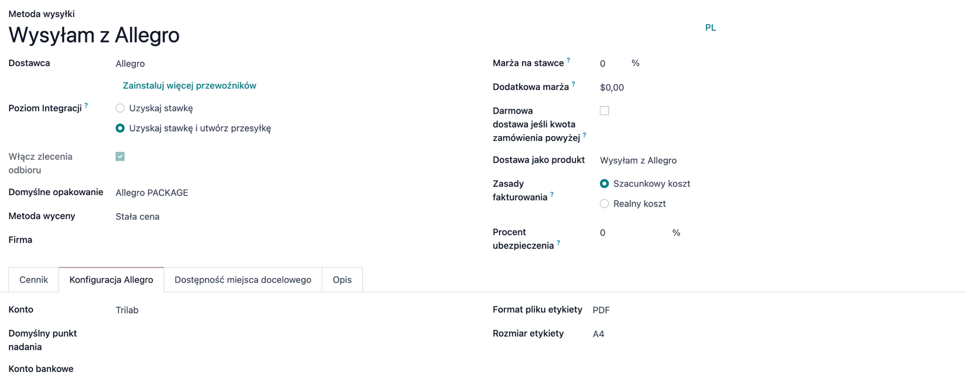The height and width of the screenshot is (386, 966).
Task: Switch to the Opis tab
Action: (342, 280)
